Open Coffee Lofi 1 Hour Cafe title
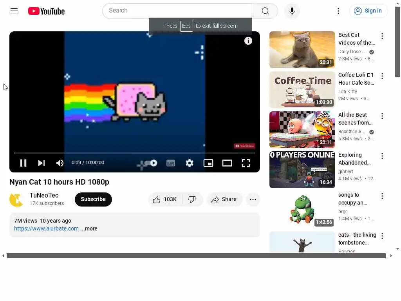 (356, 78)
